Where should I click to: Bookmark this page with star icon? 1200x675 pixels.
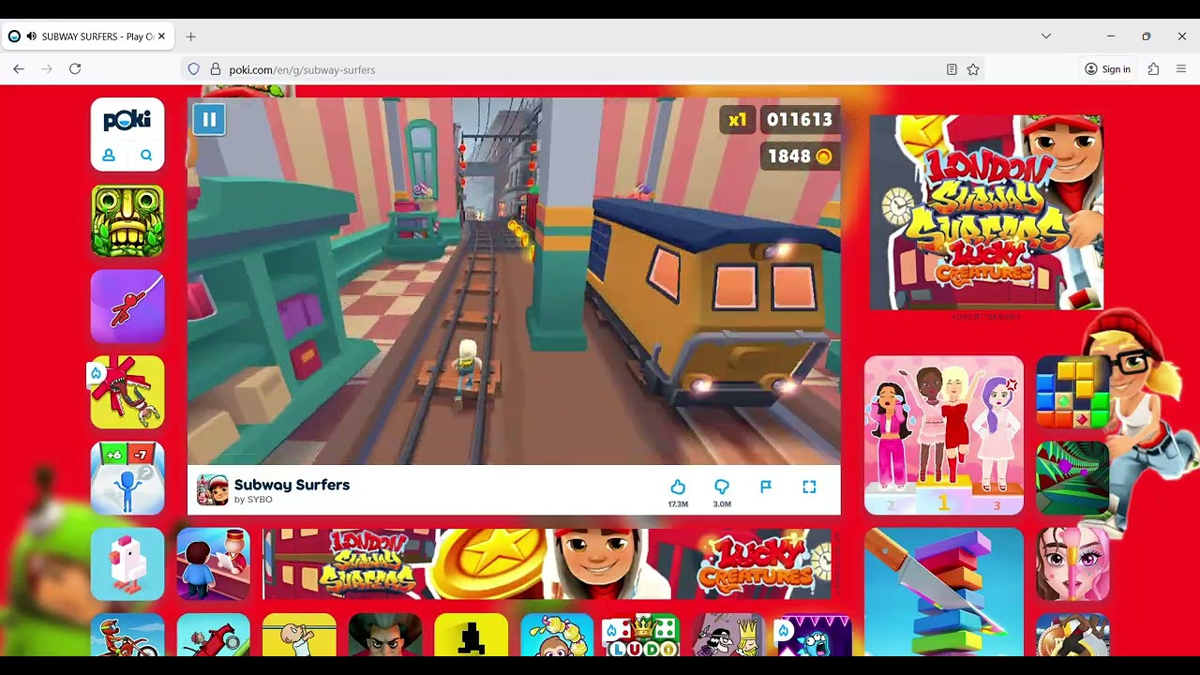(973, 69)
